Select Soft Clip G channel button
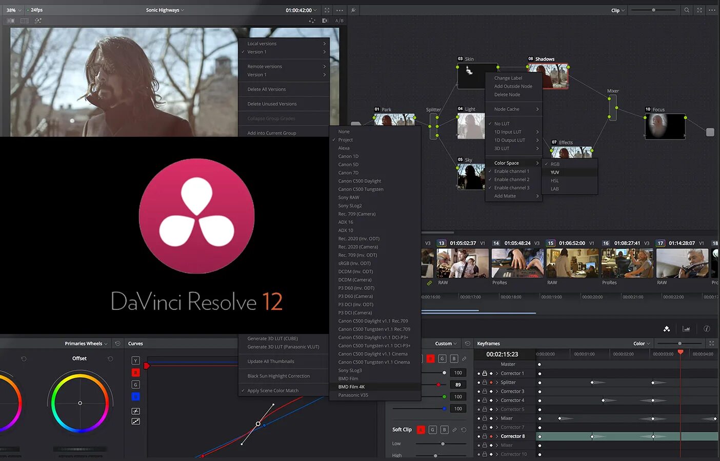Screen dimensions: 720x461 (x=432, y=430)
